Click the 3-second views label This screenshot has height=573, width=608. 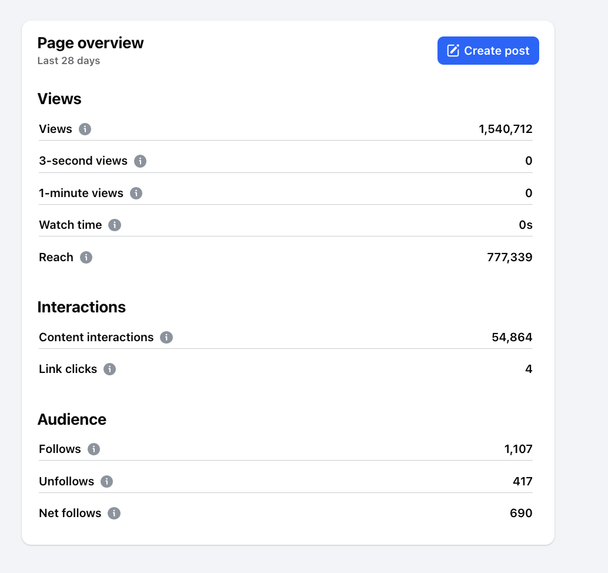(83, 161)
